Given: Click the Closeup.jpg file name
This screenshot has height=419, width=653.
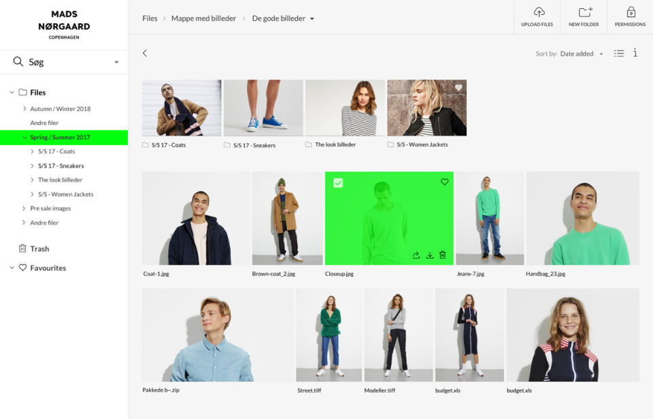Looking at the screenshot, I should click(339, 274).
